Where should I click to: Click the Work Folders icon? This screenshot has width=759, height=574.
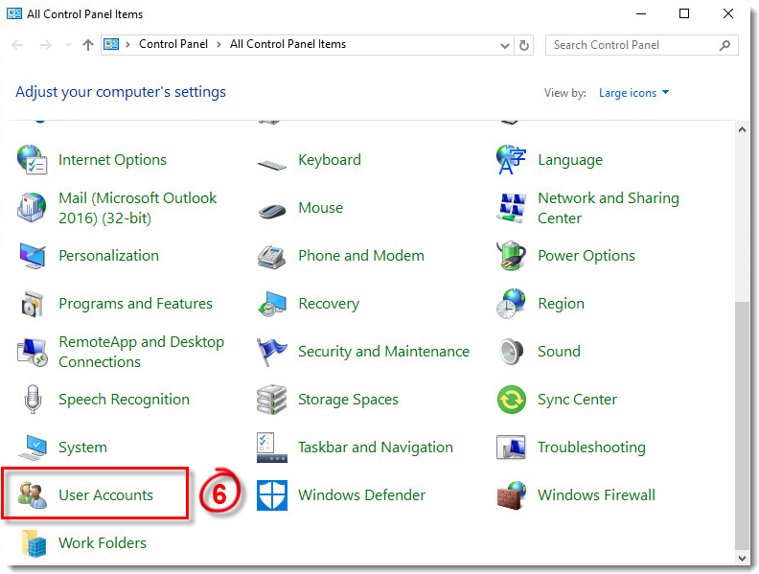click(x=34, y=543)
